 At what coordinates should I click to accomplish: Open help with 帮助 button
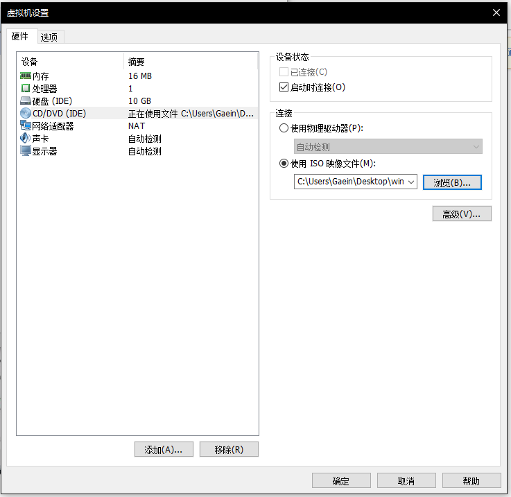point(471,480)
